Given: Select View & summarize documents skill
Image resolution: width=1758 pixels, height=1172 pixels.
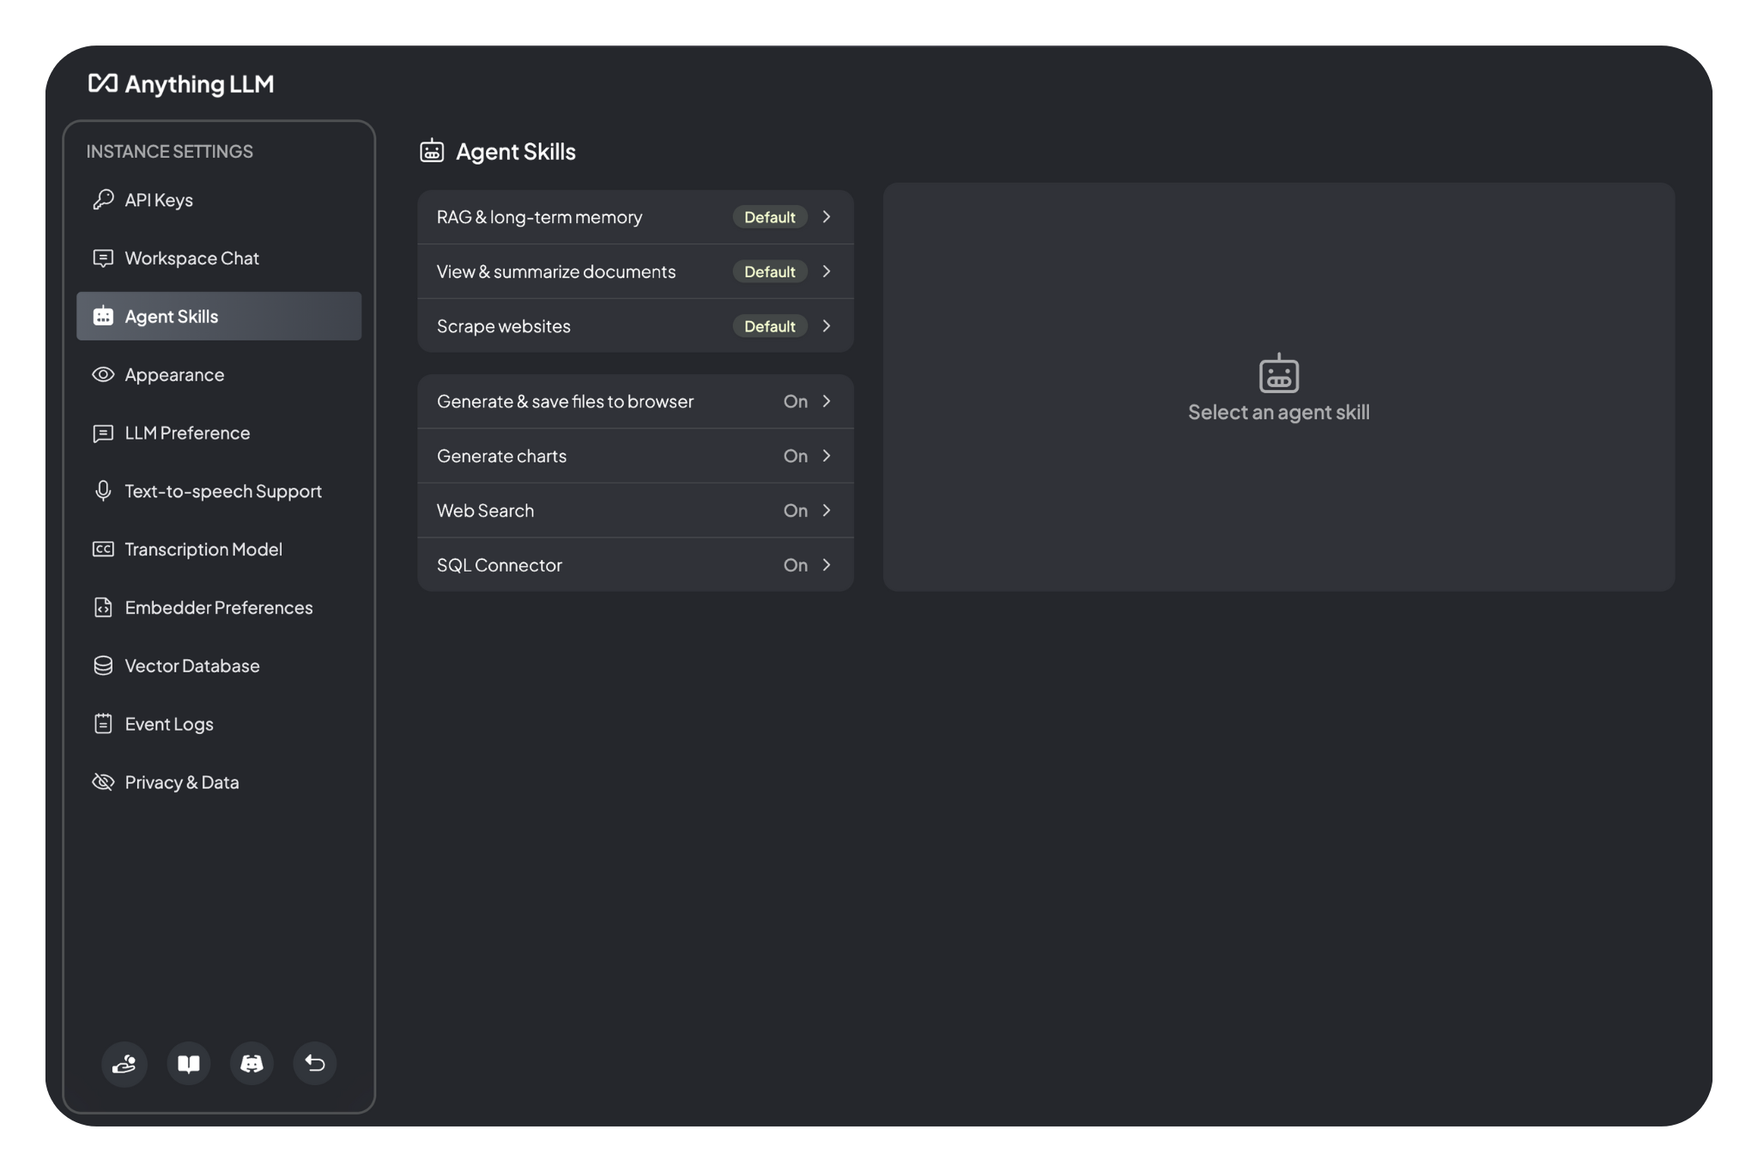Looking at the screenshot, I should pyautogui.click(x=635, y=271).
